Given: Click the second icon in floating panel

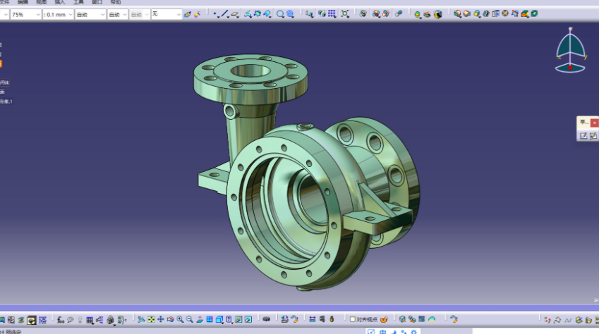Looking at the screenshot, I should click(593, 135).
